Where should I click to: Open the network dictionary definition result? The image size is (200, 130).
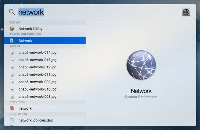coord(45,108)
